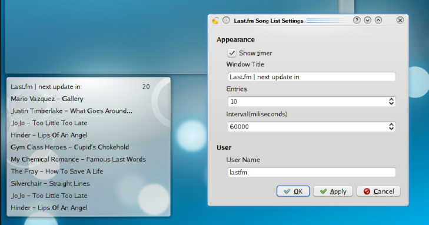Click into the User Name field containing lastfm
Image resolution: width=429 pixels, height=225 pixels.
(x=312, y=172)
